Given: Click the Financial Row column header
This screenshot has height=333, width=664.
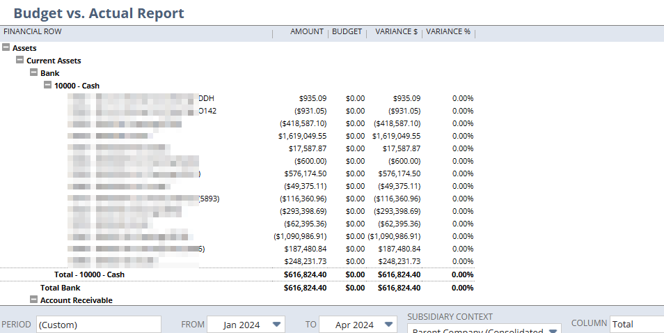Looking at the screenshot, I should point(33,31).
